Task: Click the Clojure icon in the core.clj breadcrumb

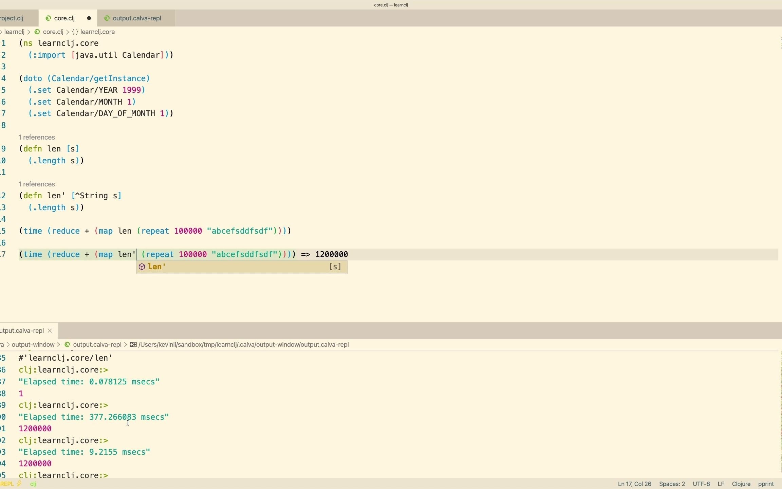Action: click(x=37, y=32)
